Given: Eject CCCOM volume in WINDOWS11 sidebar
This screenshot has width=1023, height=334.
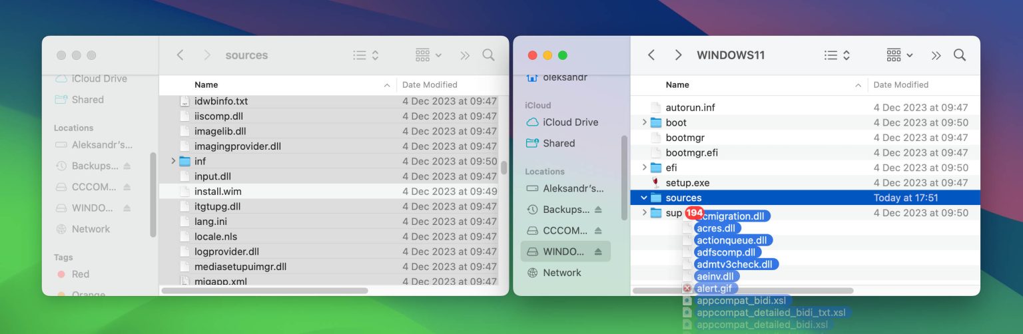Looking at the screenshot, I should (x=598, y=230).
